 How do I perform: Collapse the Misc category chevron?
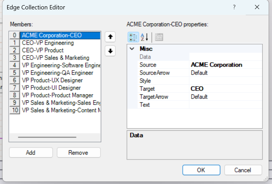tap(132, 49)
